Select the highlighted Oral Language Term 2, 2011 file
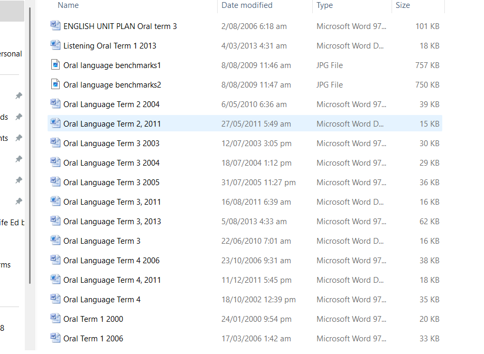The width and height of the screenshot is (484, 354). [245, 123]
